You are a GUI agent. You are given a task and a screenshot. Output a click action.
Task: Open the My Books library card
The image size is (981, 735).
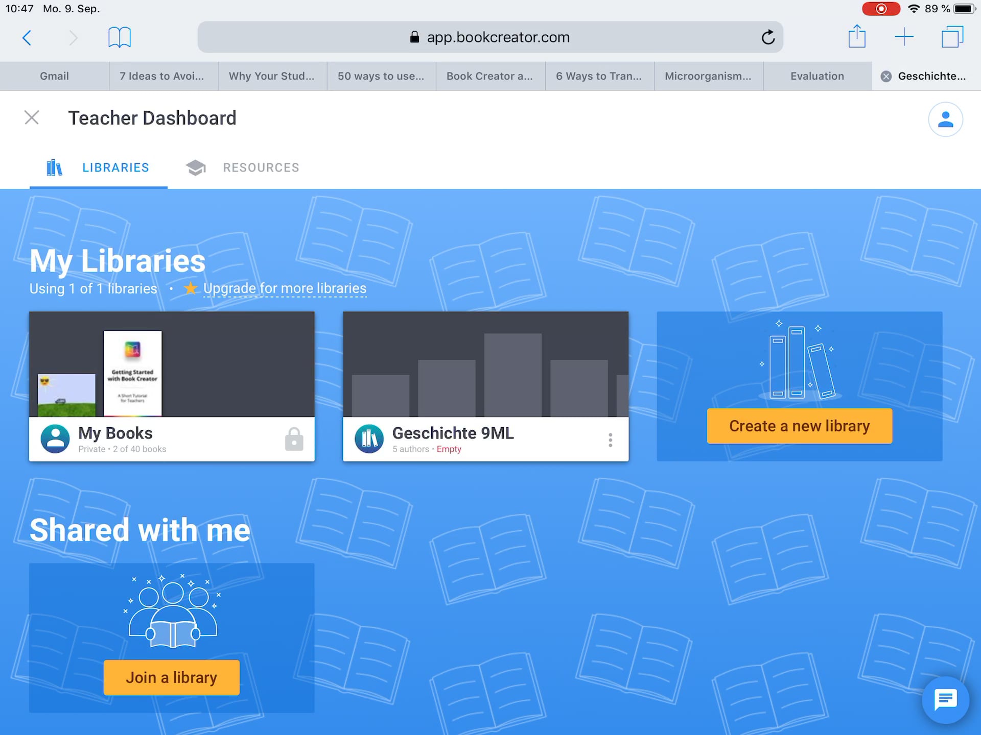point(172,386)
